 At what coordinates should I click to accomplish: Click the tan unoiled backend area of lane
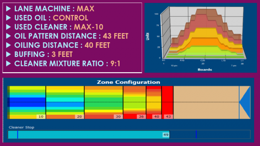(206, 102)
